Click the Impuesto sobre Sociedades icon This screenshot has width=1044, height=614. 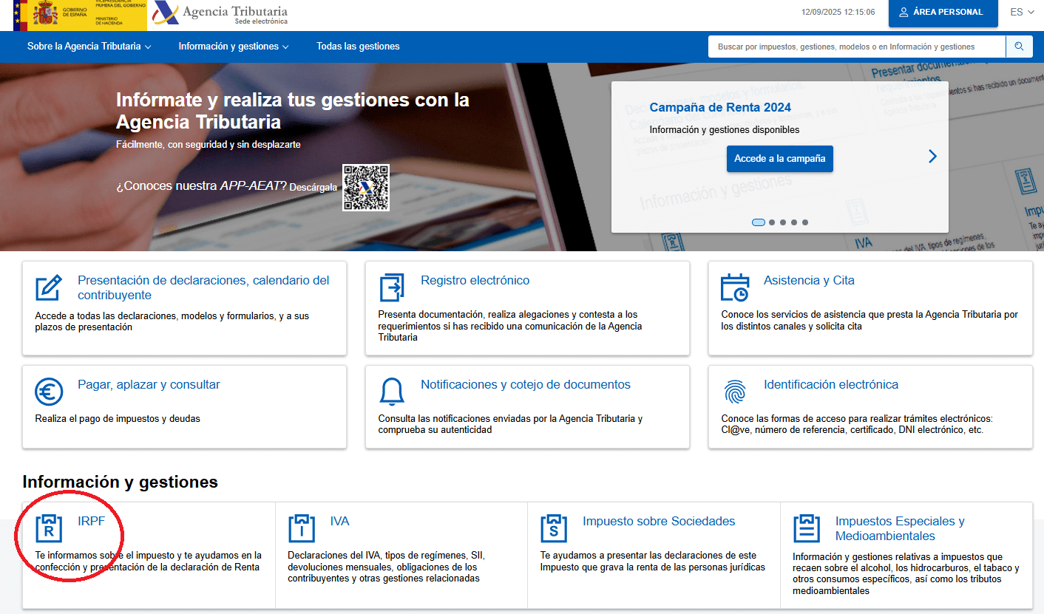554,528
